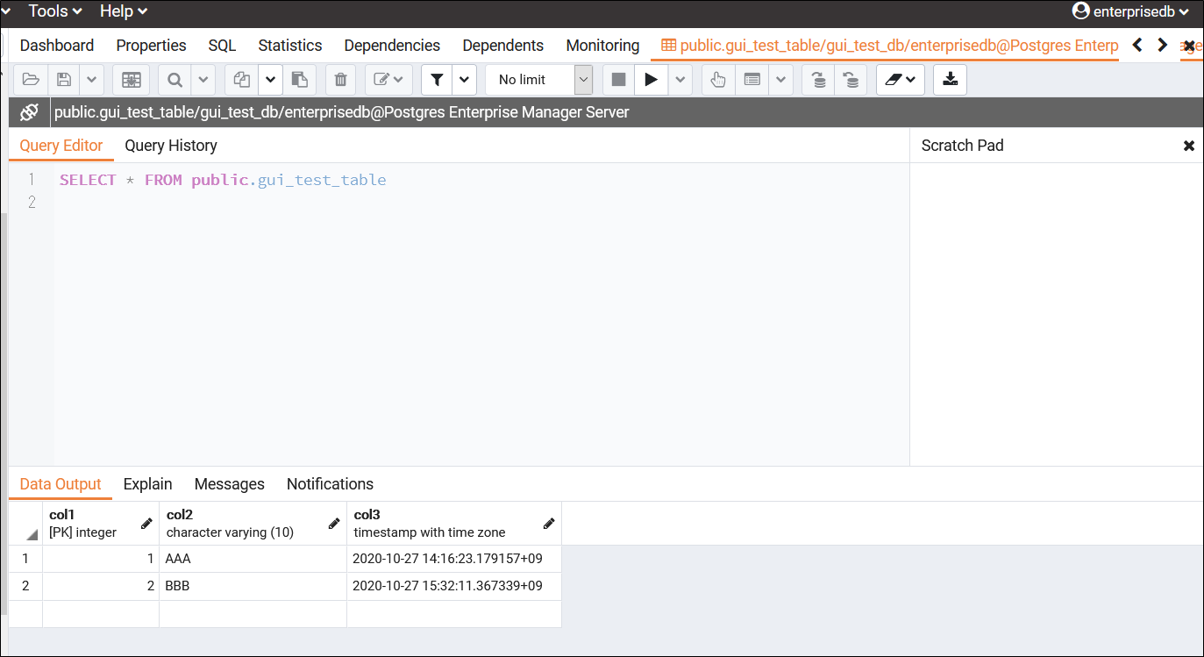Open the Query History tab
Viewport: 1204px width, 657px height.
(x=171, y=146)
